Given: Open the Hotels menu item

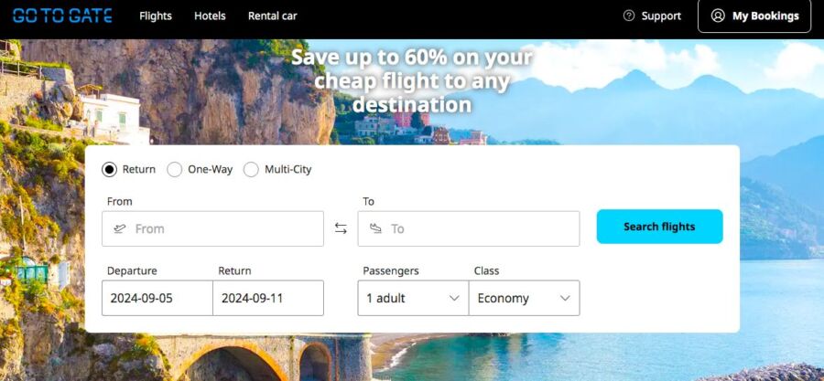Looking at the screenshot, I should (x=210, y=16).
